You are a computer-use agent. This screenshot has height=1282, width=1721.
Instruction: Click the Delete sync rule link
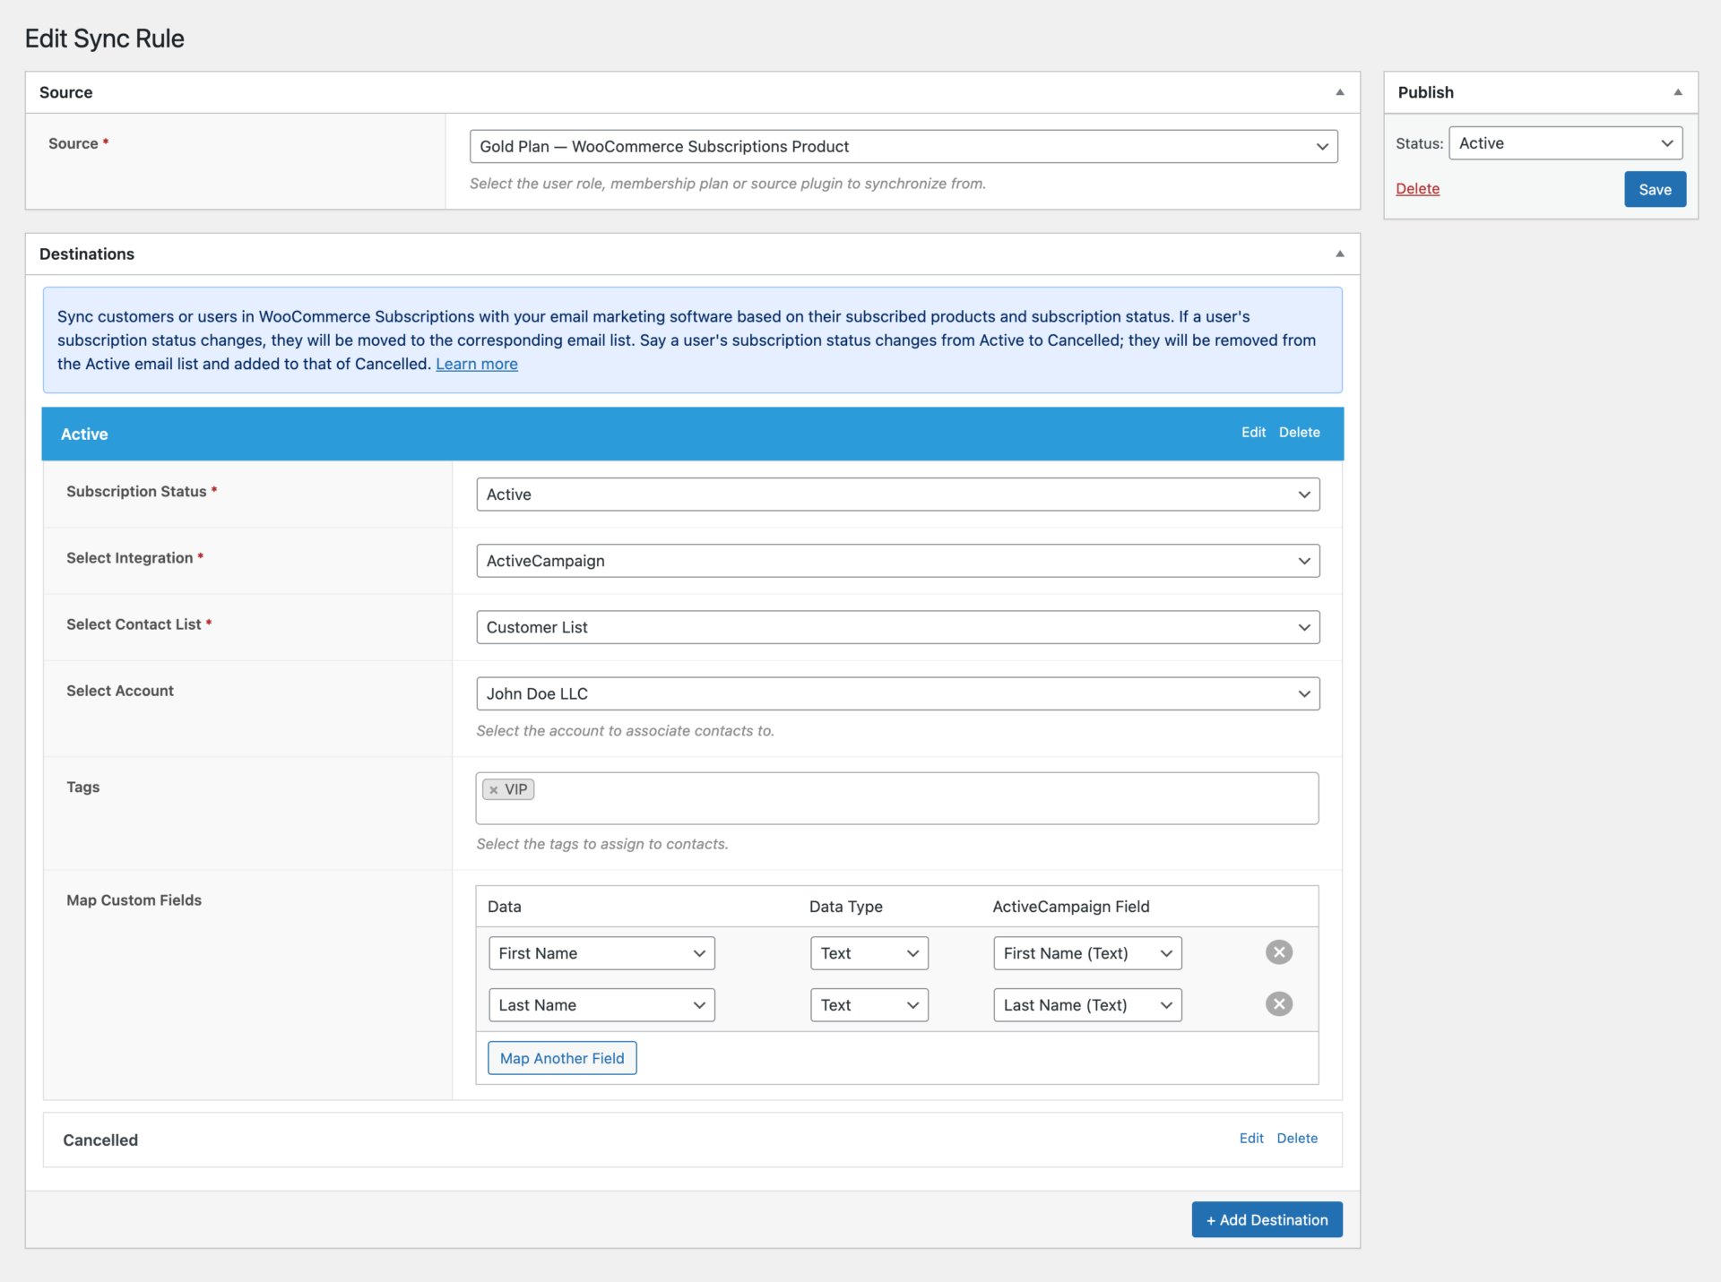pos(1418,188)
